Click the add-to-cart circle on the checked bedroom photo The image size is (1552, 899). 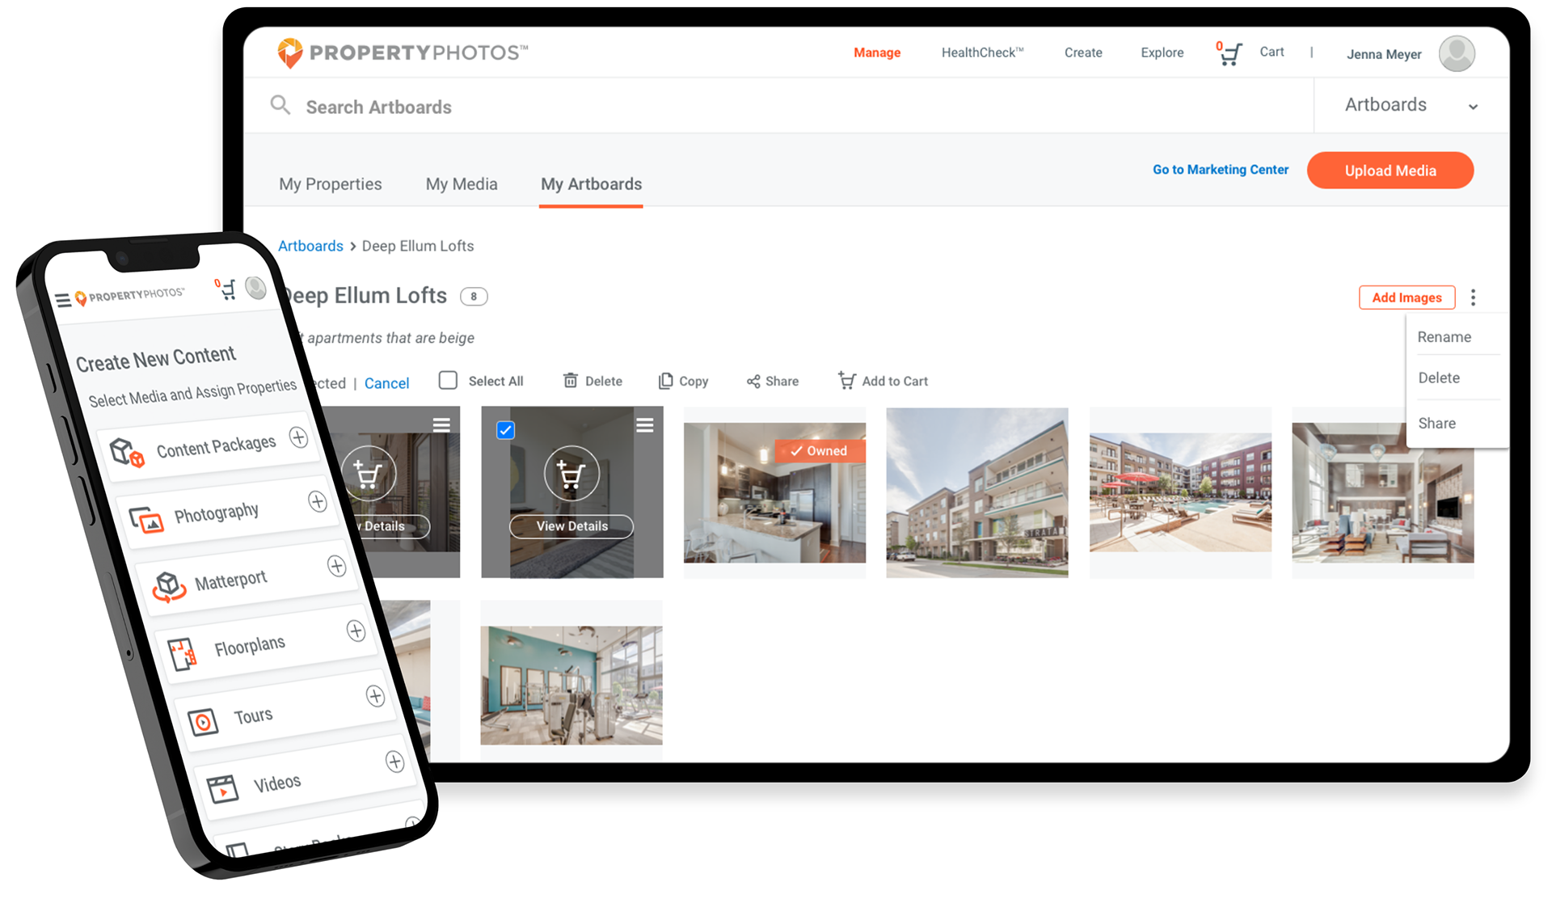(x=571, y=474)
